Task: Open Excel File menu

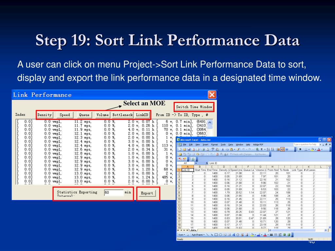Action: click(x=185, y=145)
